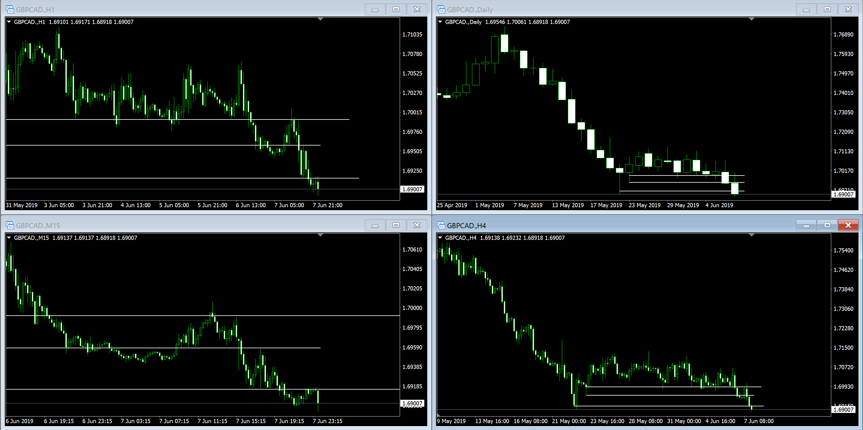
Task: Restore the GBPCAD.,M15 chart window
Action: pyautogui.click(x=396, y=225)
